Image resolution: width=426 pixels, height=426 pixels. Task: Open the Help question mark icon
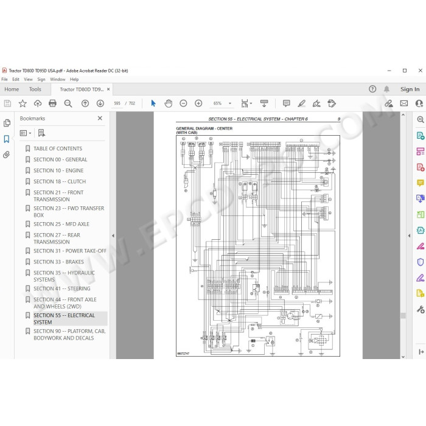pos(372,89)
